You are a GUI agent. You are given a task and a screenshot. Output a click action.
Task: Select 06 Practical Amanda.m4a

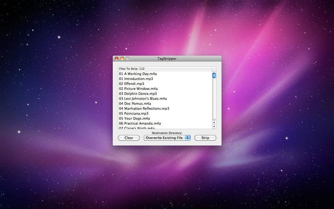[165, 123]
